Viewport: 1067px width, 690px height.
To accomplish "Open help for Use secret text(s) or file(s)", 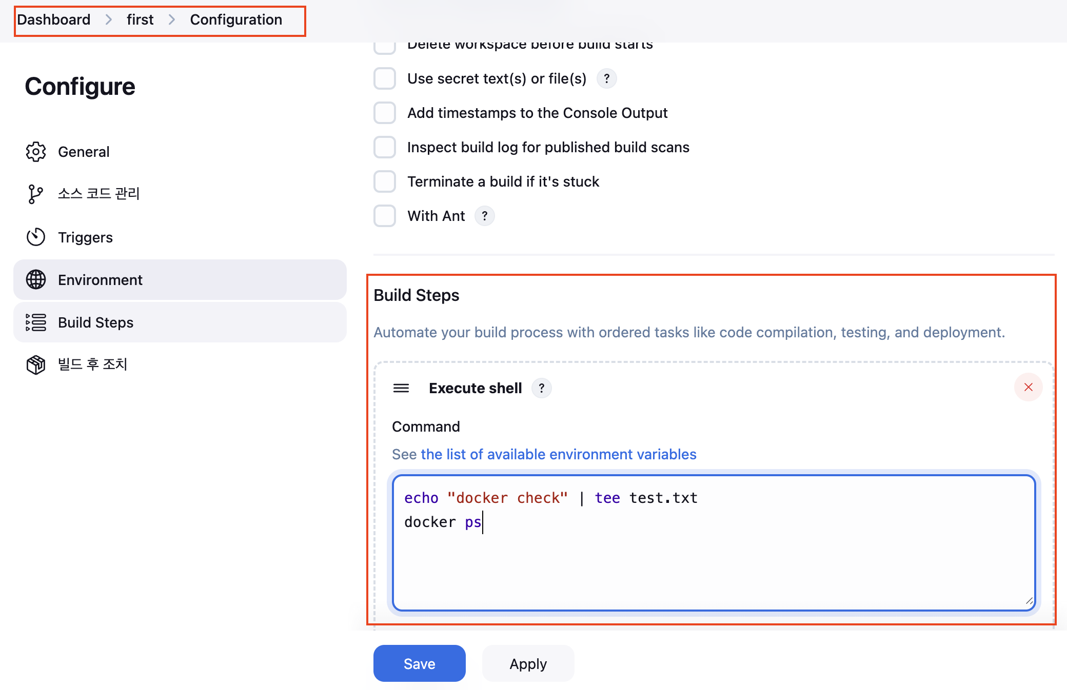I will (606, 78).
